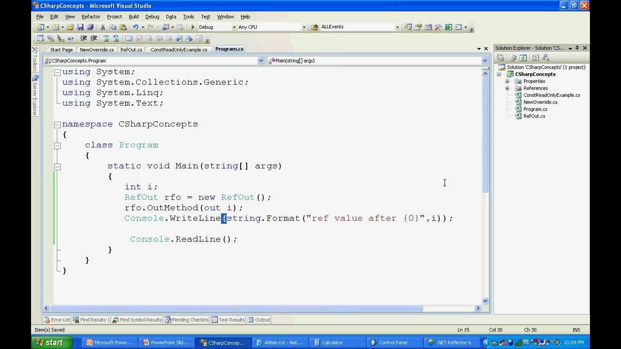This screenshot has height=349, width=621.
Task: Click the New Project toolbar icon
Action: click(x=40, y=27)
